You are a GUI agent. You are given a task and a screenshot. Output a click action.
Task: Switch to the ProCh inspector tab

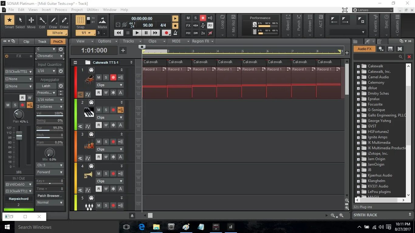click(58, 42)
